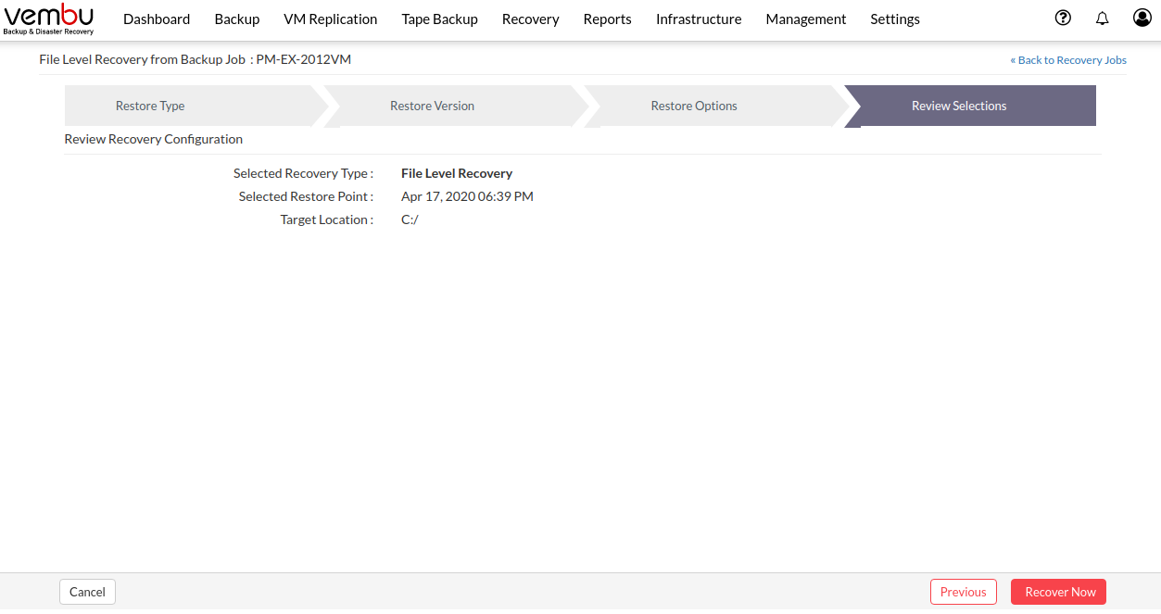
Task: Open the Management menu
Action: pos(806,19)
